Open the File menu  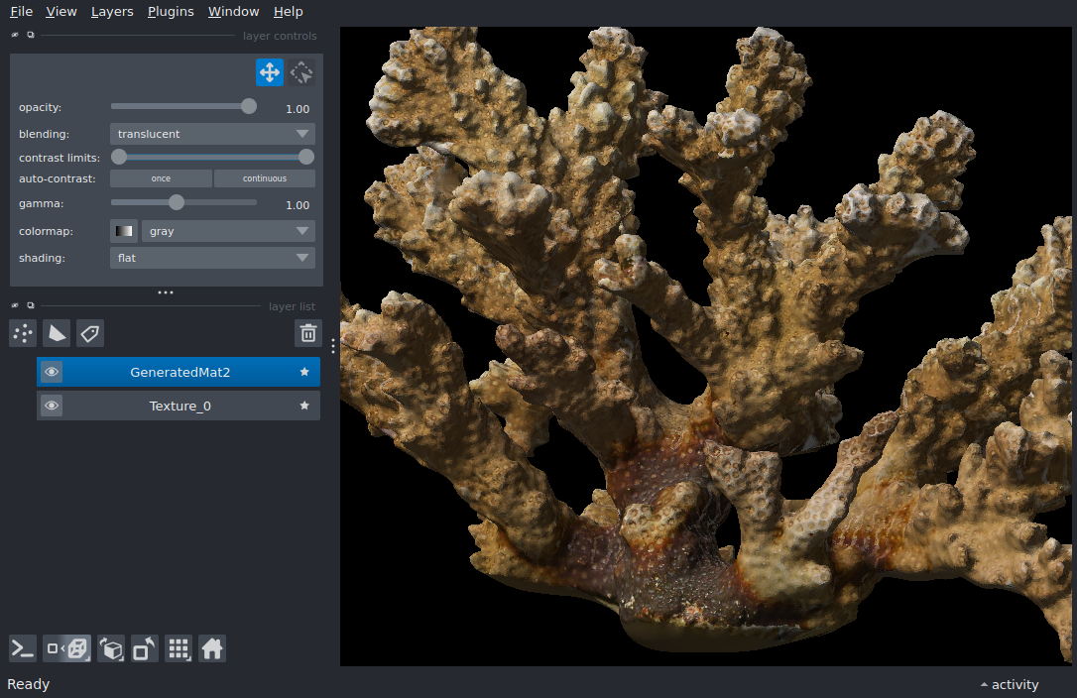click(x=21, y=12)
